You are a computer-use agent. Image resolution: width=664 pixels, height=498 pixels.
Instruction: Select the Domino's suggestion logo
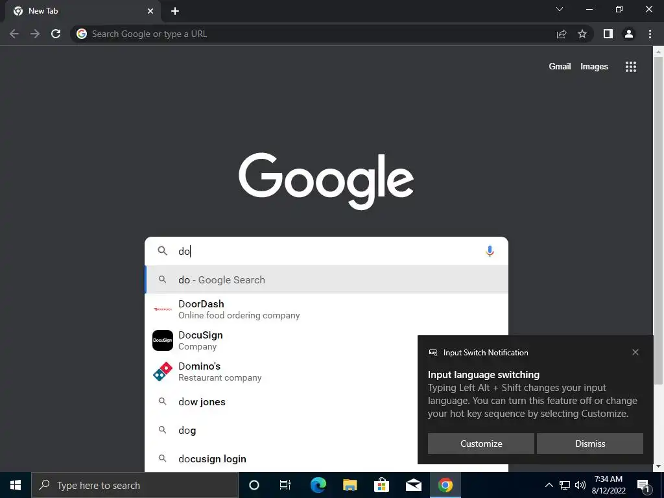tap(163, 372)
